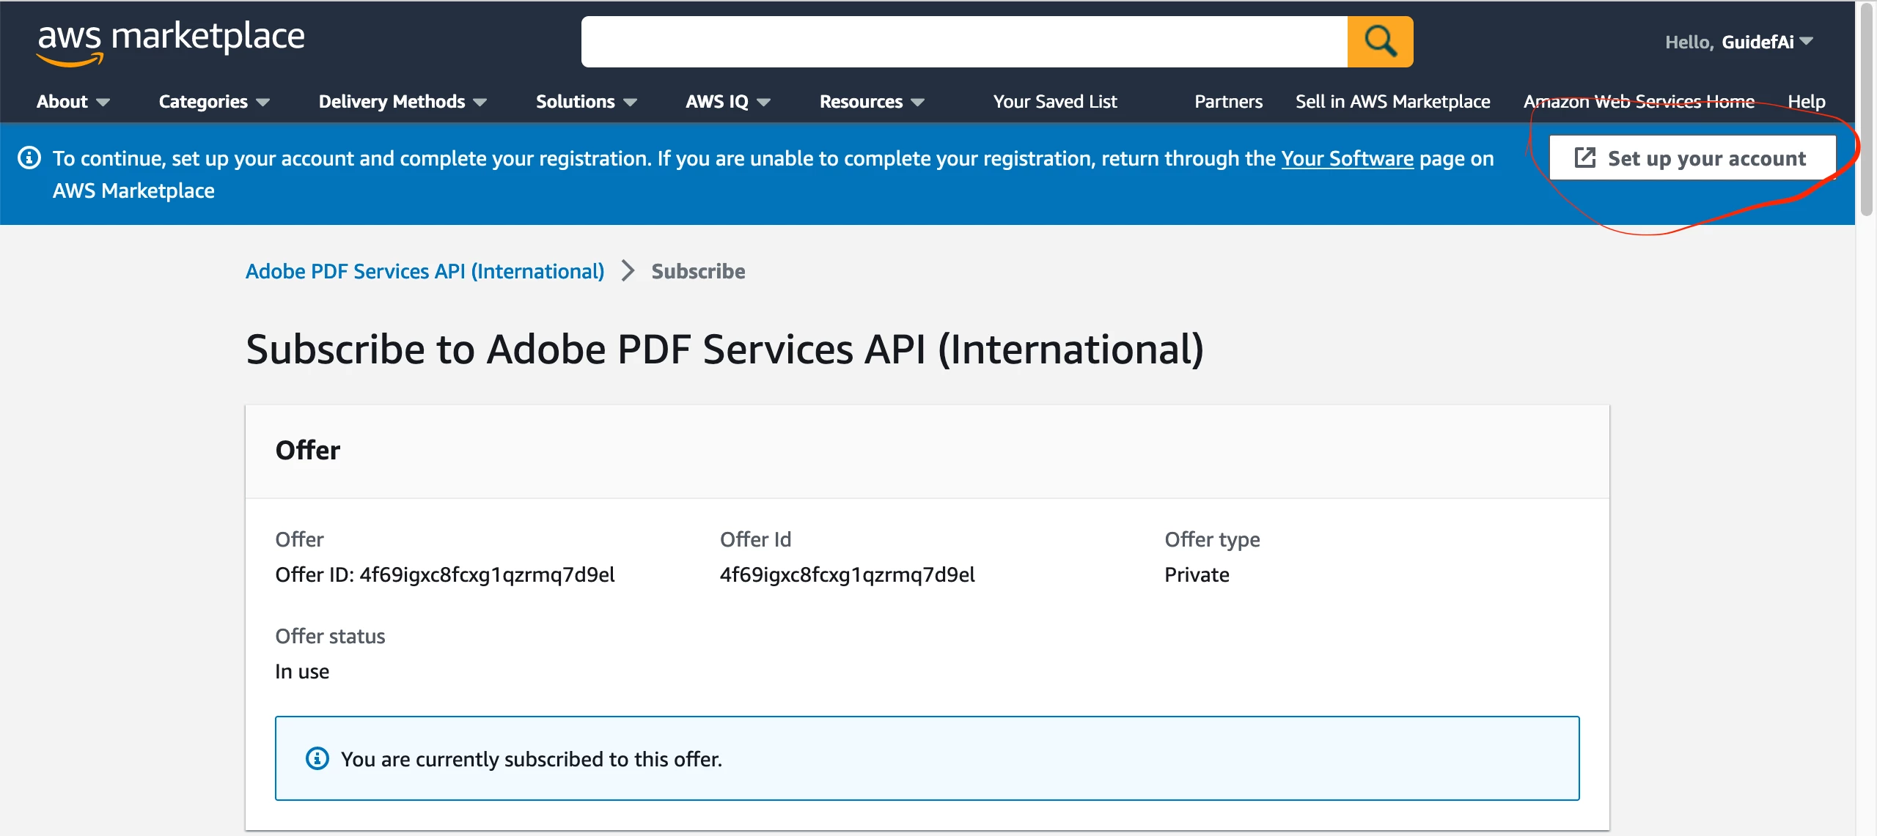The width and height of the screenshot is (1877, 836).
Task: Open the Categories dropdown
Action: (x=214, y=102)
